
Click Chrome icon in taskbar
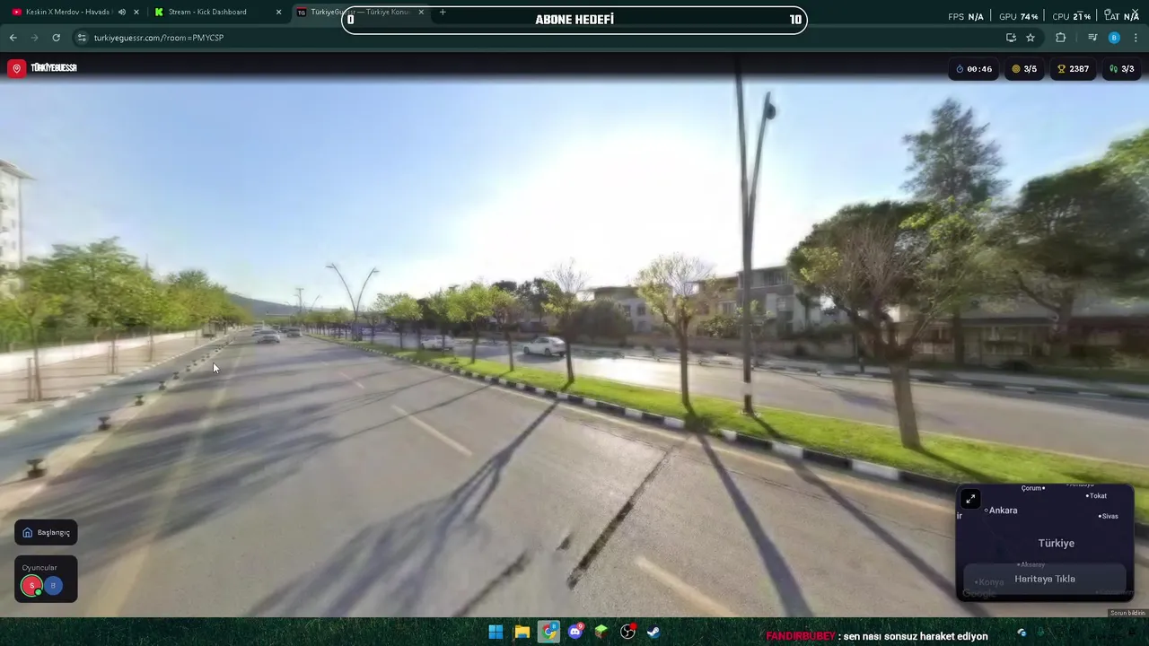click(548, 632)
